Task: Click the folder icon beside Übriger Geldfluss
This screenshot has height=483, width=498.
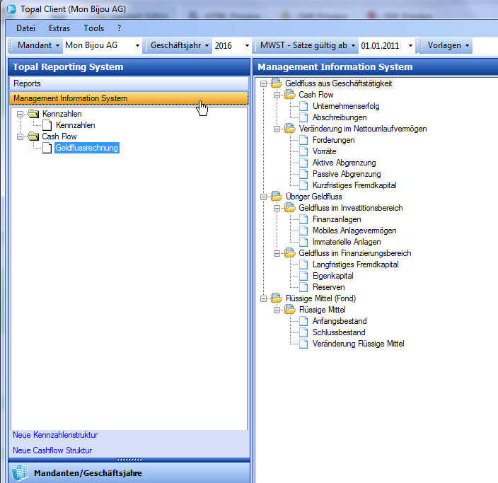Action: pyautogui.click(x=276, y=197)
